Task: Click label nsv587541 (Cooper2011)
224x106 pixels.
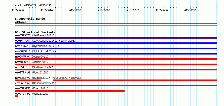Action: point(32,62)
